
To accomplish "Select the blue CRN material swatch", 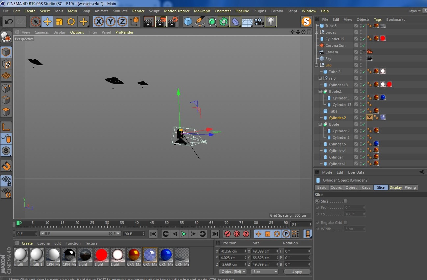I will click(x=166, y=255).
